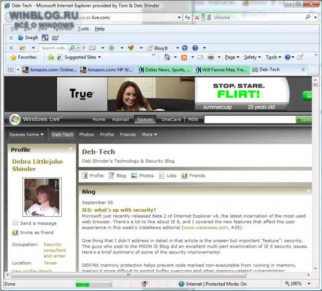
Task: Click the horizontal scrollbar thumb
Action: 129,275
